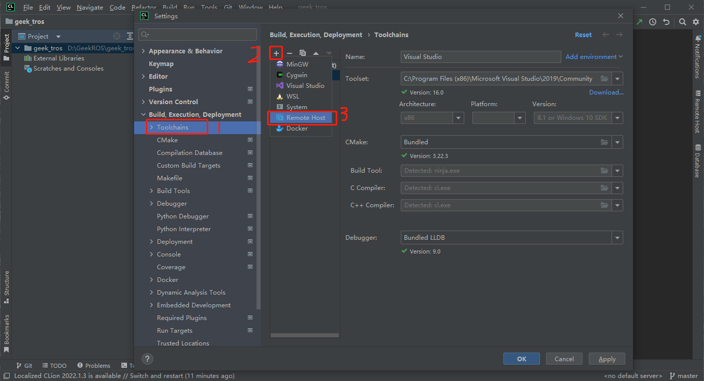Expand the Appearance & Behavior section
Screen dimensions: 704x381
pos(144,51)
